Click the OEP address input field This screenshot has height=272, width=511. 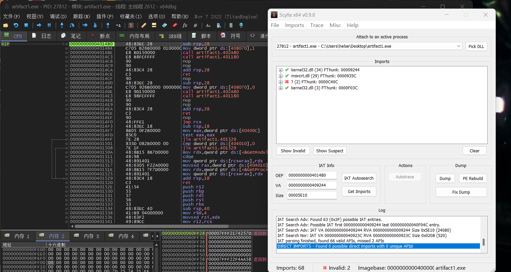[x=312, y=175]
